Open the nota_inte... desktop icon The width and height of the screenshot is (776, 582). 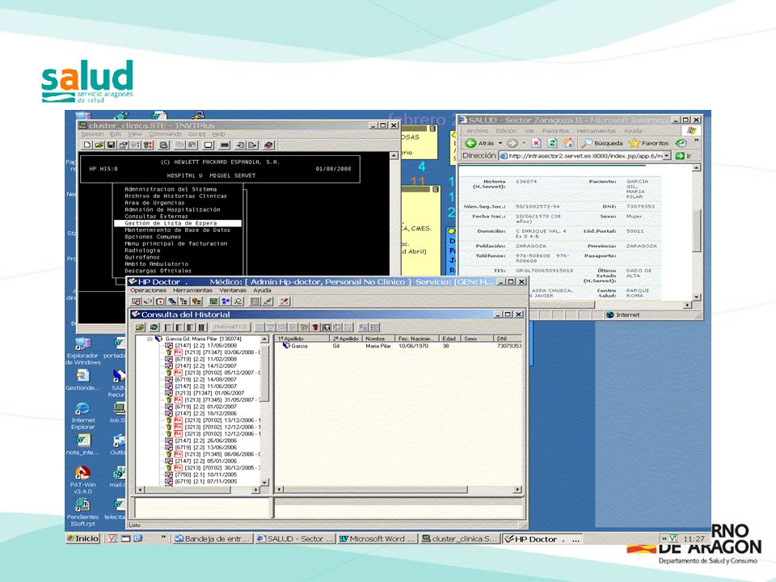click(x=82, y=445)
